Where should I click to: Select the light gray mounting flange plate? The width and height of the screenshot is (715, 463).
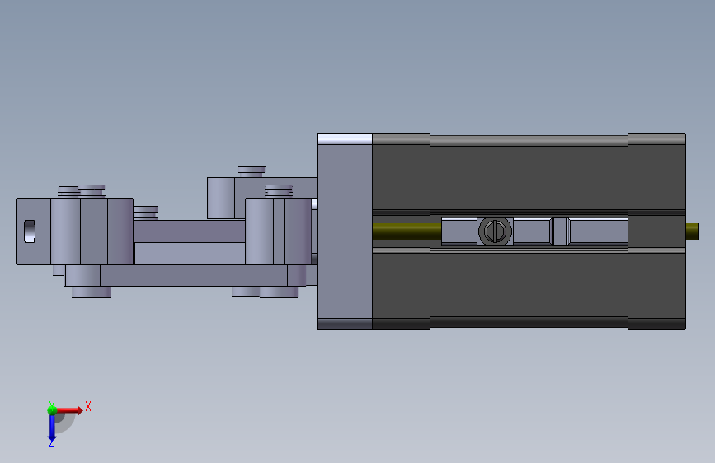point(344,231)
